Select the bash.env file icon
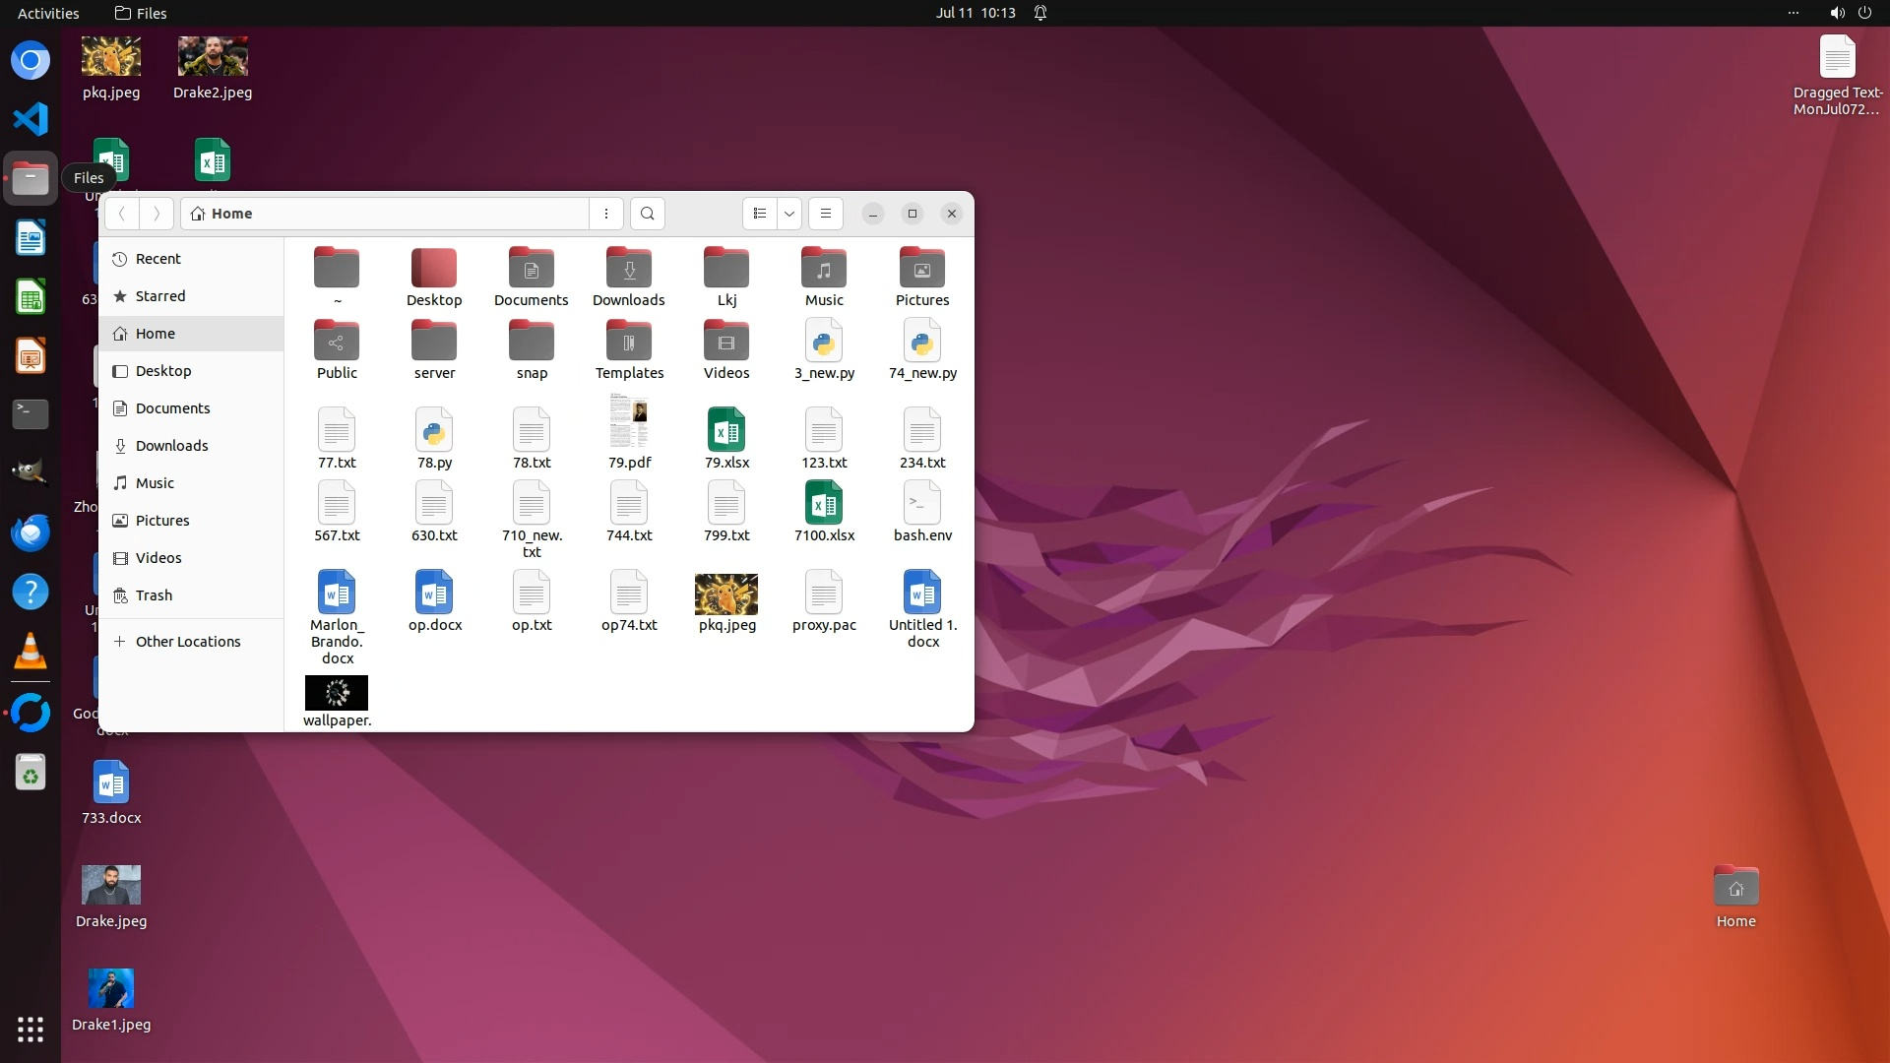Viewport: 1890px width, 1063px height. pyautogui.click(x=922, y=504)
